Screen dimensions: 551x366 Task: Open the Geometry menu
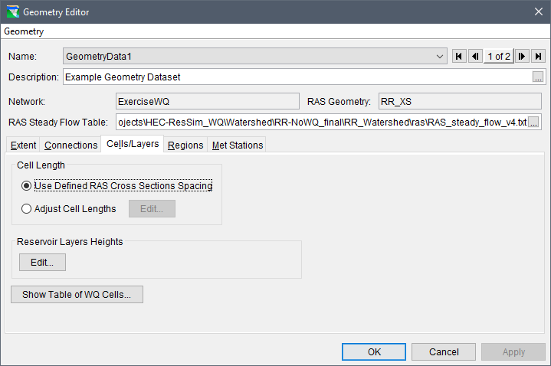point(24,31)
